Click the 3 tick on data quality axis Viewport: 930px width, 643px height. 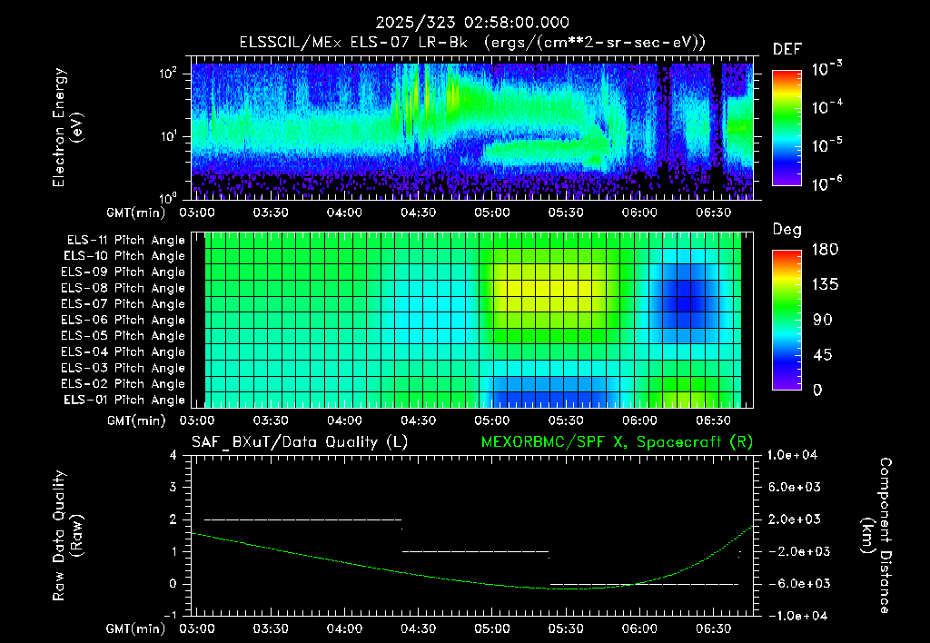coord(173,487)
